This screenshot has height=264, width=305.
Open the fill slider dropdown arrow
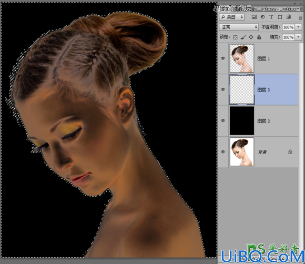[x=299, y=37]
